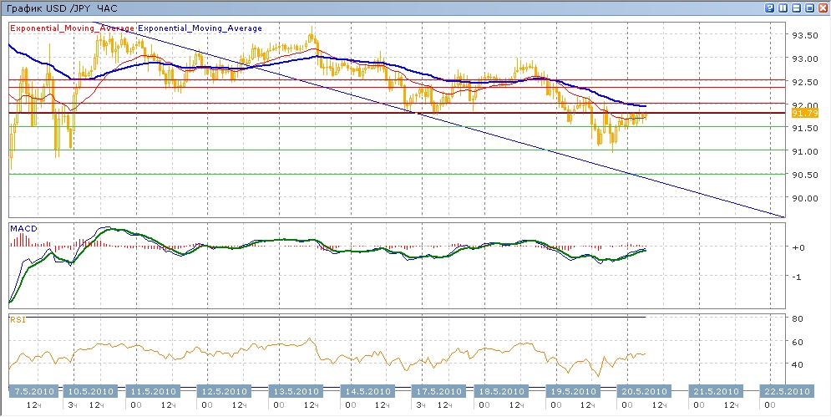Viewport: 831px width, 417px height.
Task: Click the 93.50 price axis label
Action: (x=803, y=35)
